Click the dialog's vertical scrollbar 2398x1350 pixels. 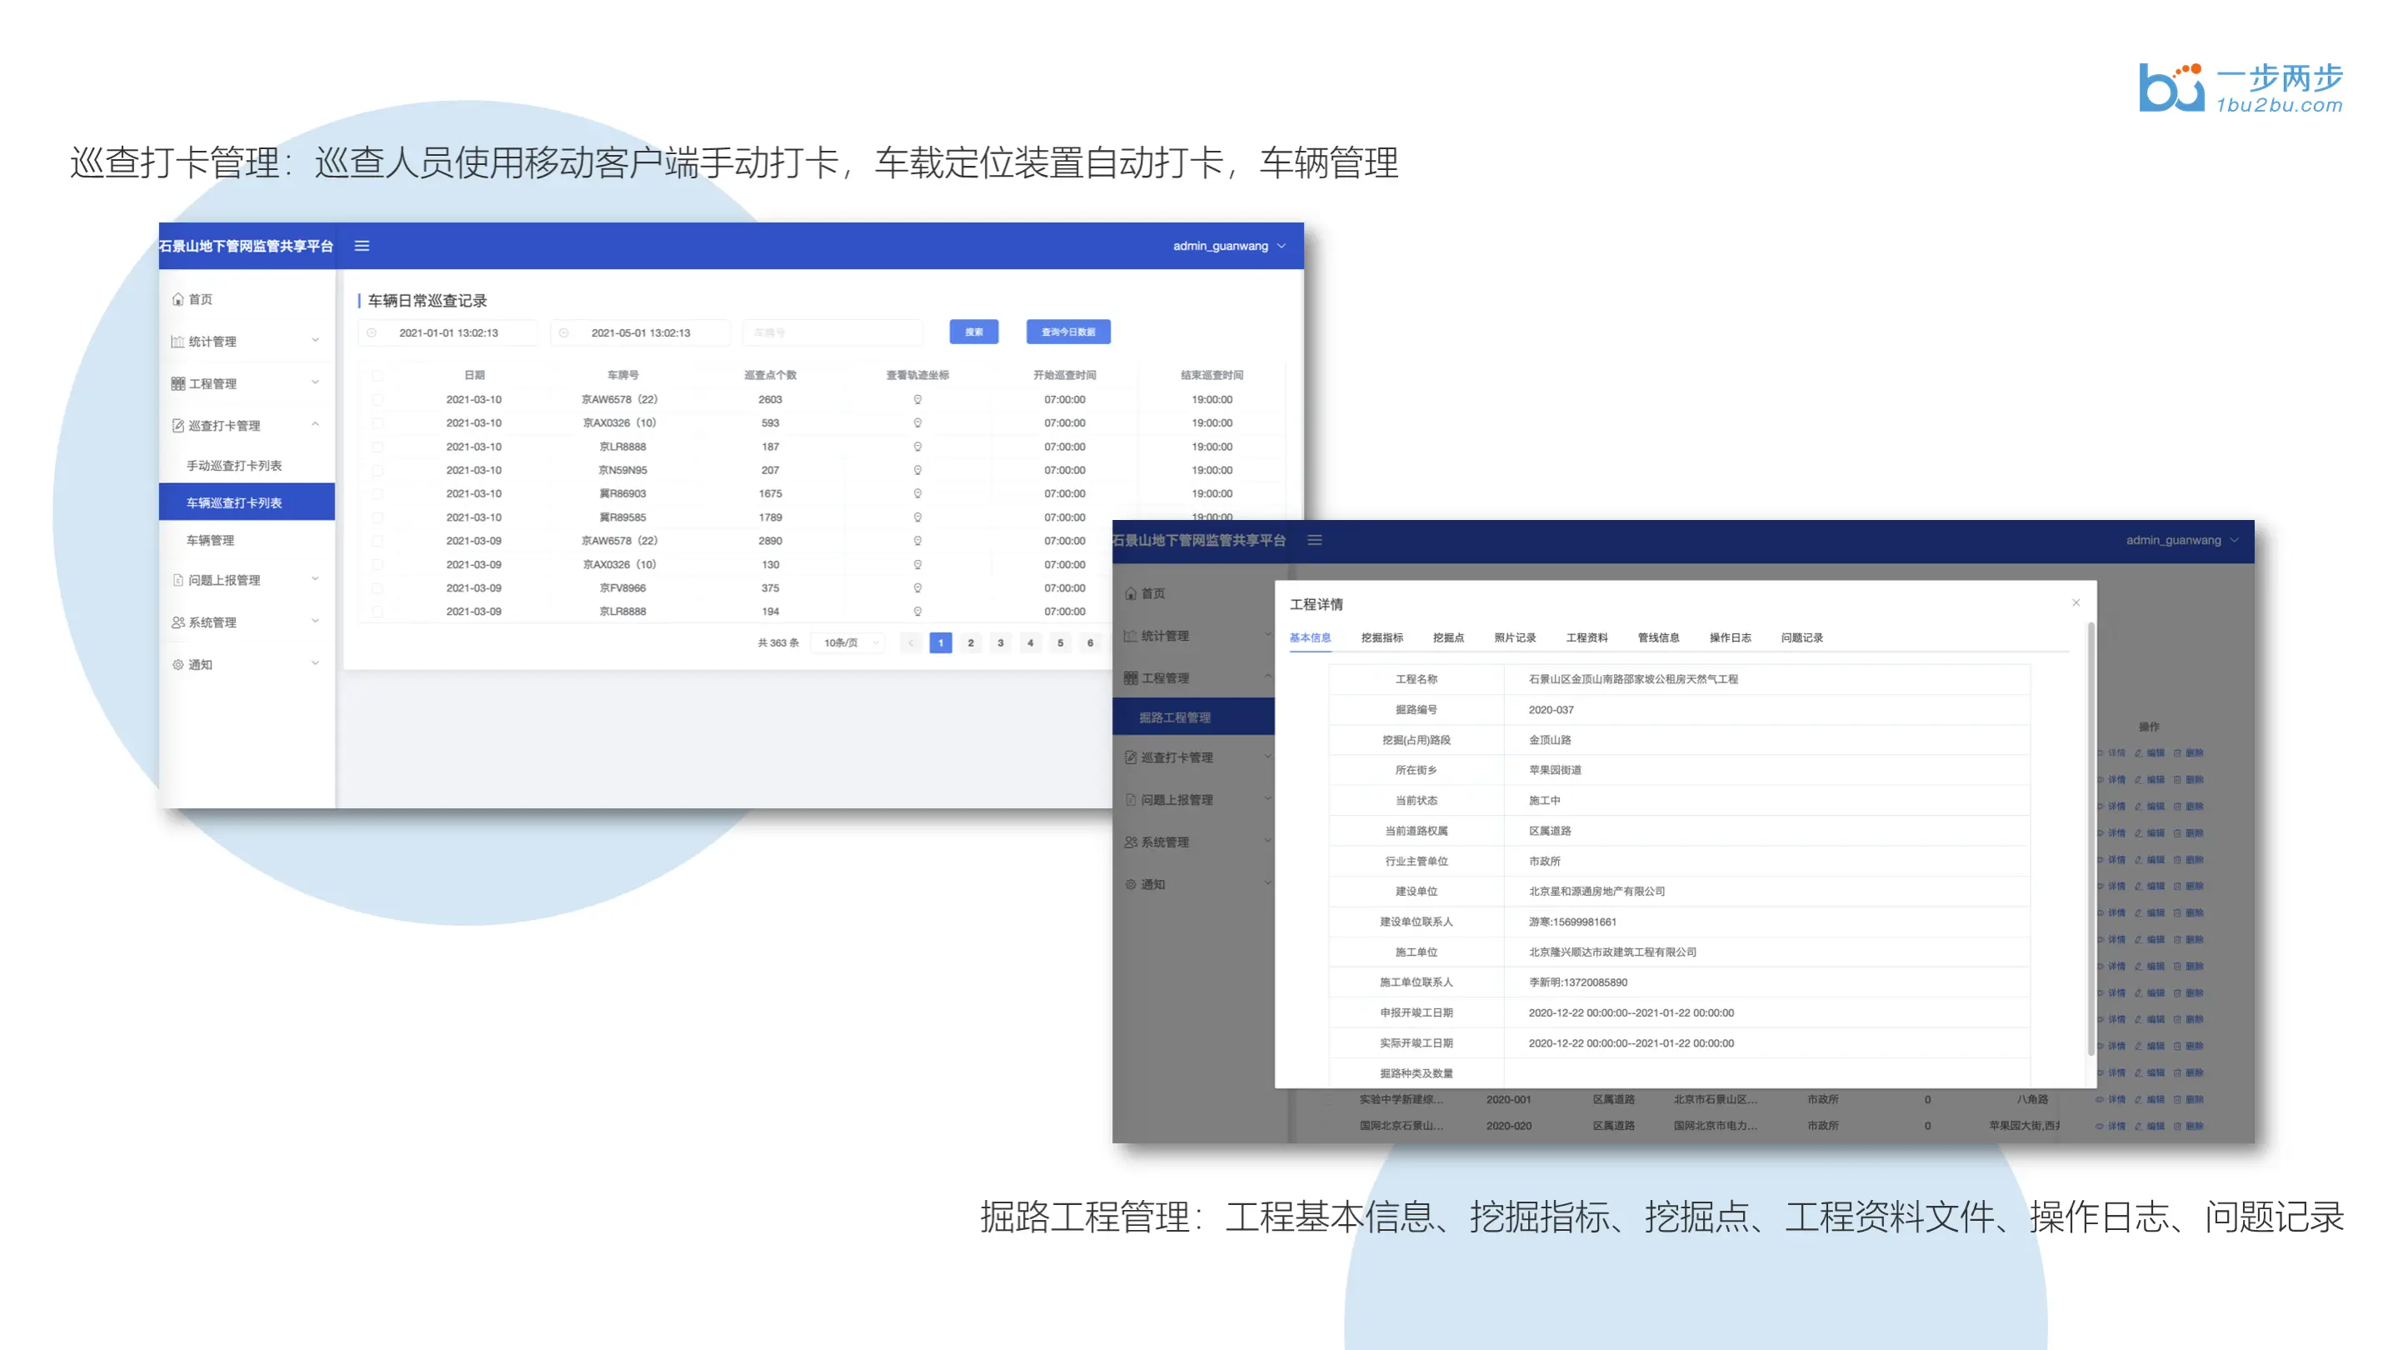2090,838
